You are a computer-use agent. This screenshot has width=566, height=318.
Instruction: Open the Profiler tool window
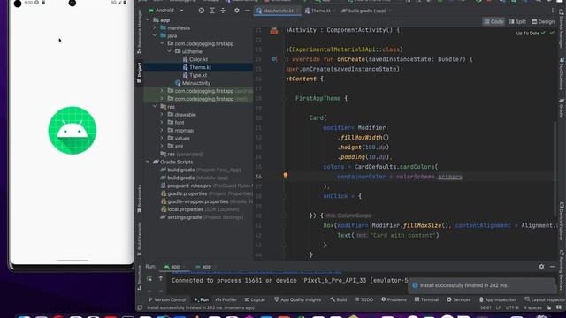click(226, 299)
